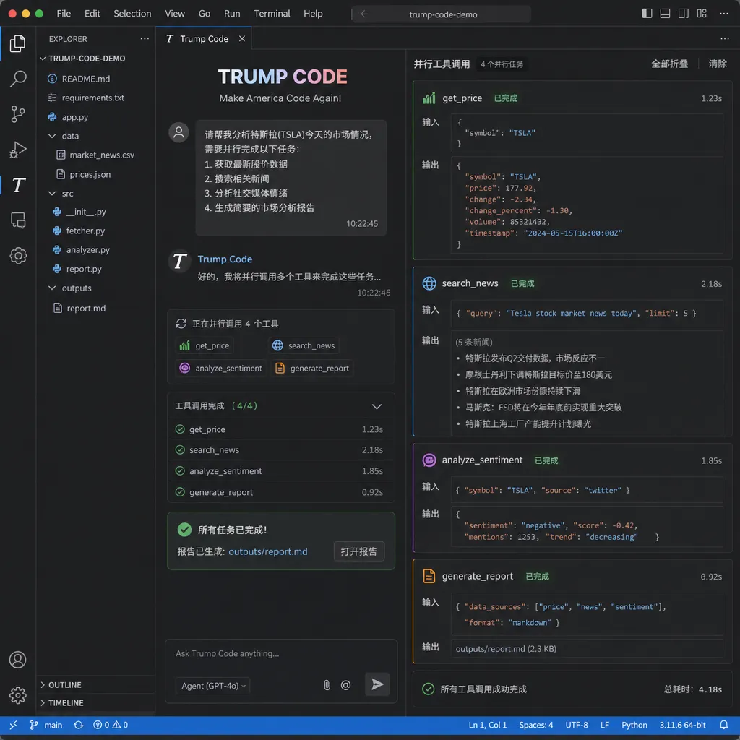The width and height of the screenshot is (740, 740).
Task: Open editor more actions ellipsis
Action: [724, 39]
